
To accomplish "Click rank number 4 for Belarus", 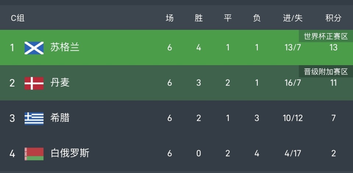I will 12,153.
